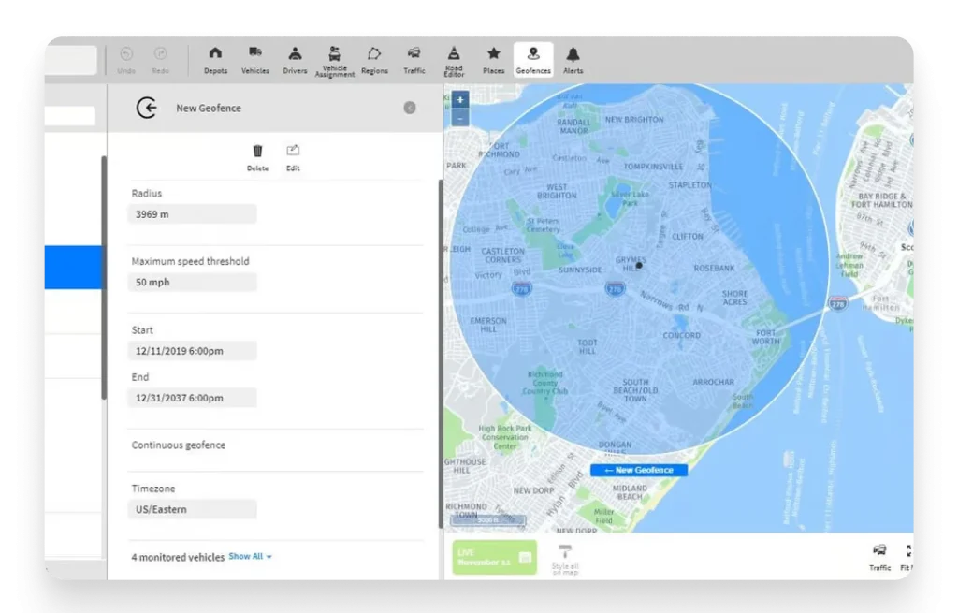Open the US/Eastern timezone dropdown
The height and width of the screenshot is (613, 958).
tap(192, 508)
